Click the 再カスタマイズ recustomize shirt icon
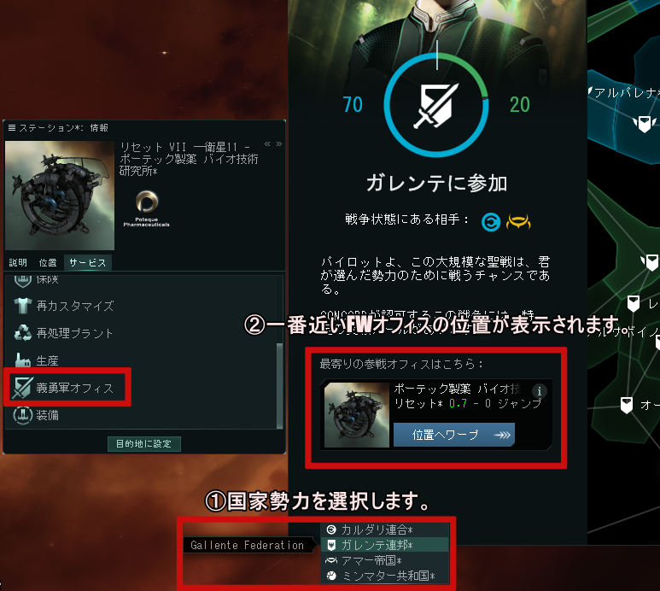Viewport: 660px width, 591px height. [22, 306]
